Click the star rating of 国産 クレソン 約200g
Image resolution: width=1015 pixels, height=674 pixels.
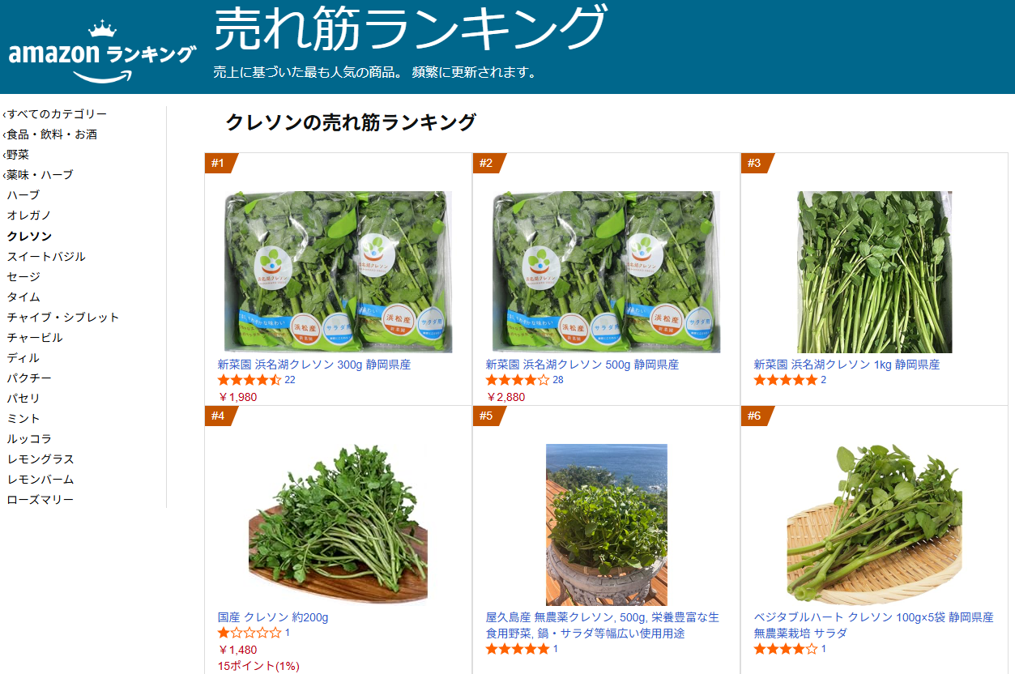point(249,633)
